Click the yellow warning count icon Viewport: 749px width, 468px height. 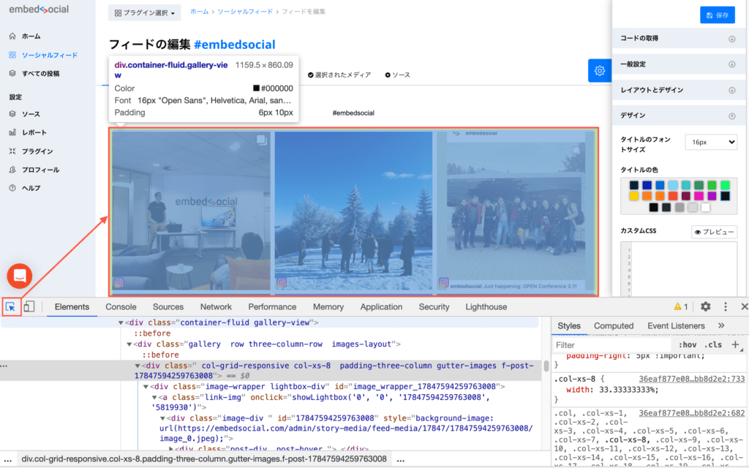(x=681, y=306)
